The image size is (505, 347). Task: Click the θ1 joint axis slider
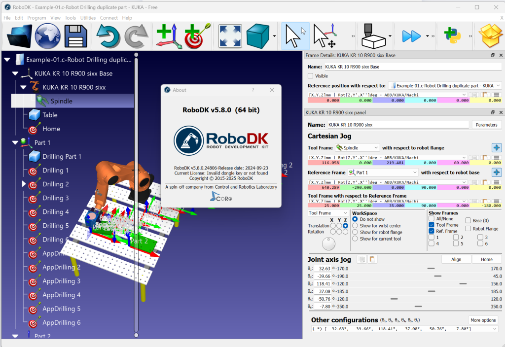[431, 269]
